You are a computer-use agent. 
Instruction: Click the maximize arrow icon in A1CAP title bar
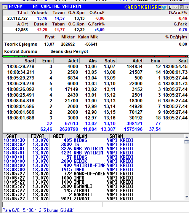(181, 7)
